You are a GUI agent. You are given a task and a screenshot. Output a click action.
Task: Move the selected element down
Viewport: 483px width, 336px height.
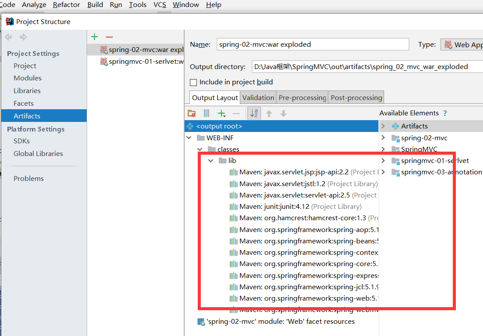[283, 113]
